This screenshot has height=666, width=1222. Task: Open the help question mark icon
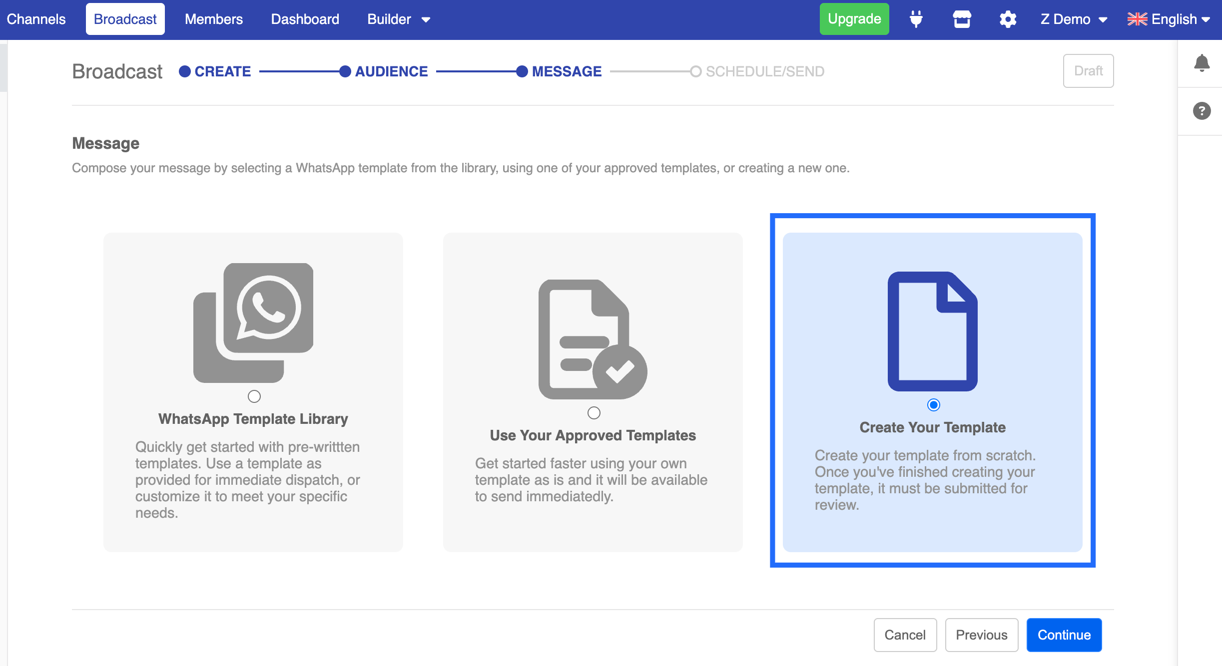click(1202, 110)
